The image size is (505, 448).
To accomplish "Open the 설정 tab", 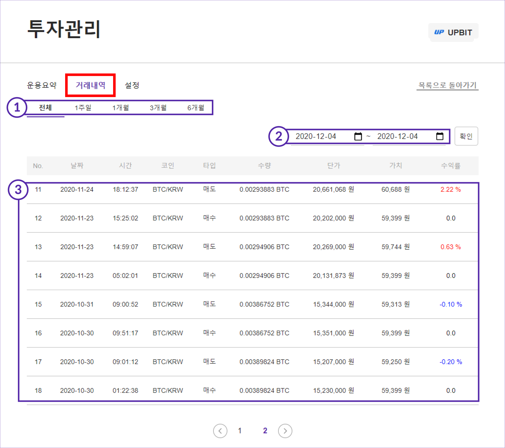I will (x=132, y=85).
